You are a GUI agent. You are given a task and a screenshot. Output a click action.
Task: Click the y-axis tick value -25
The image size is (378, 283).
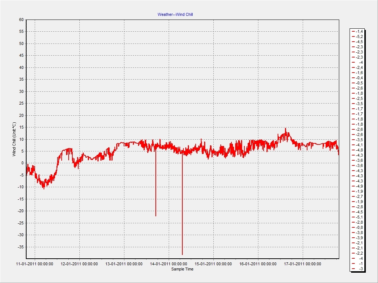[x=21, y=223]
